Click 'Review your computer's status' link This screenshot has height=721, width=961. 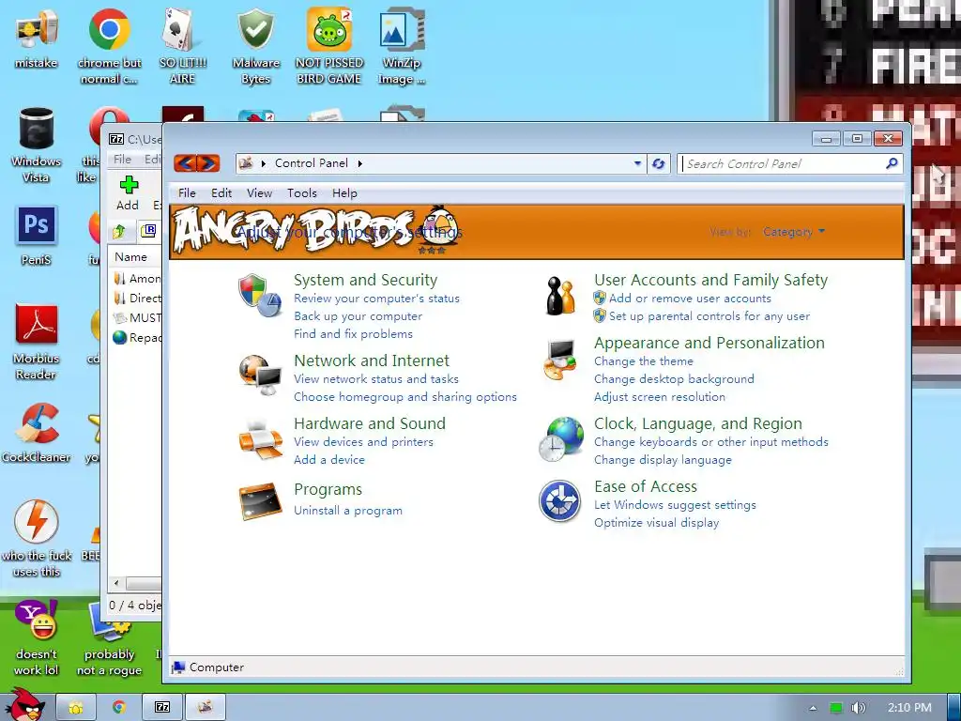376,299
